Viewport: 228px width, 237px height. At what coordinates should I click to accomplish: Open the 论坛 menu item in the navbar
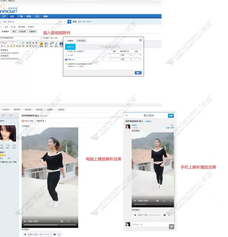click(x=13, y=16)
